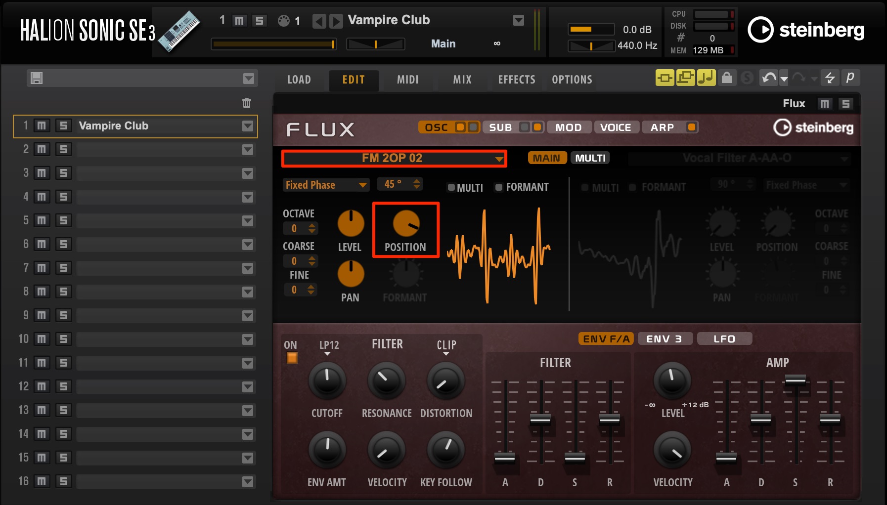Click the yellow music note toolbar button
This screenshot has width=887, height=505.
click(707, 78)
